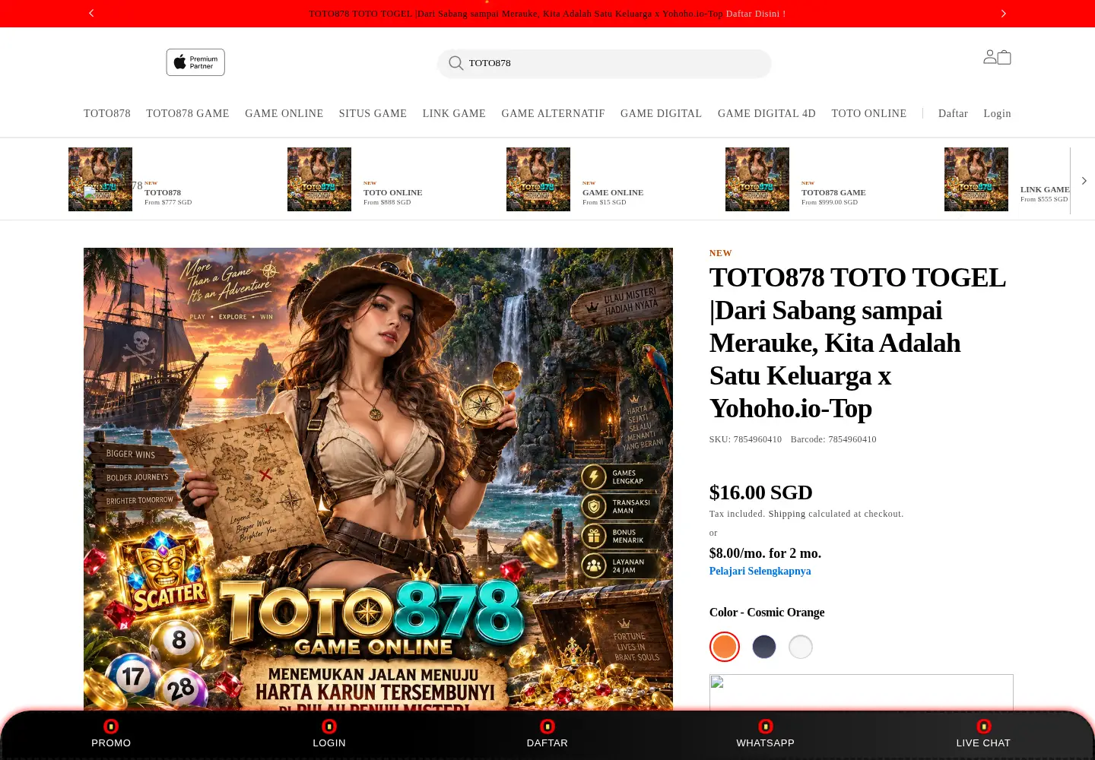Image resolution: width=1095 pixels, height=760 pixels.
Task: Advance the product carousel with right chevron
Action: (x=1084, y=181)
